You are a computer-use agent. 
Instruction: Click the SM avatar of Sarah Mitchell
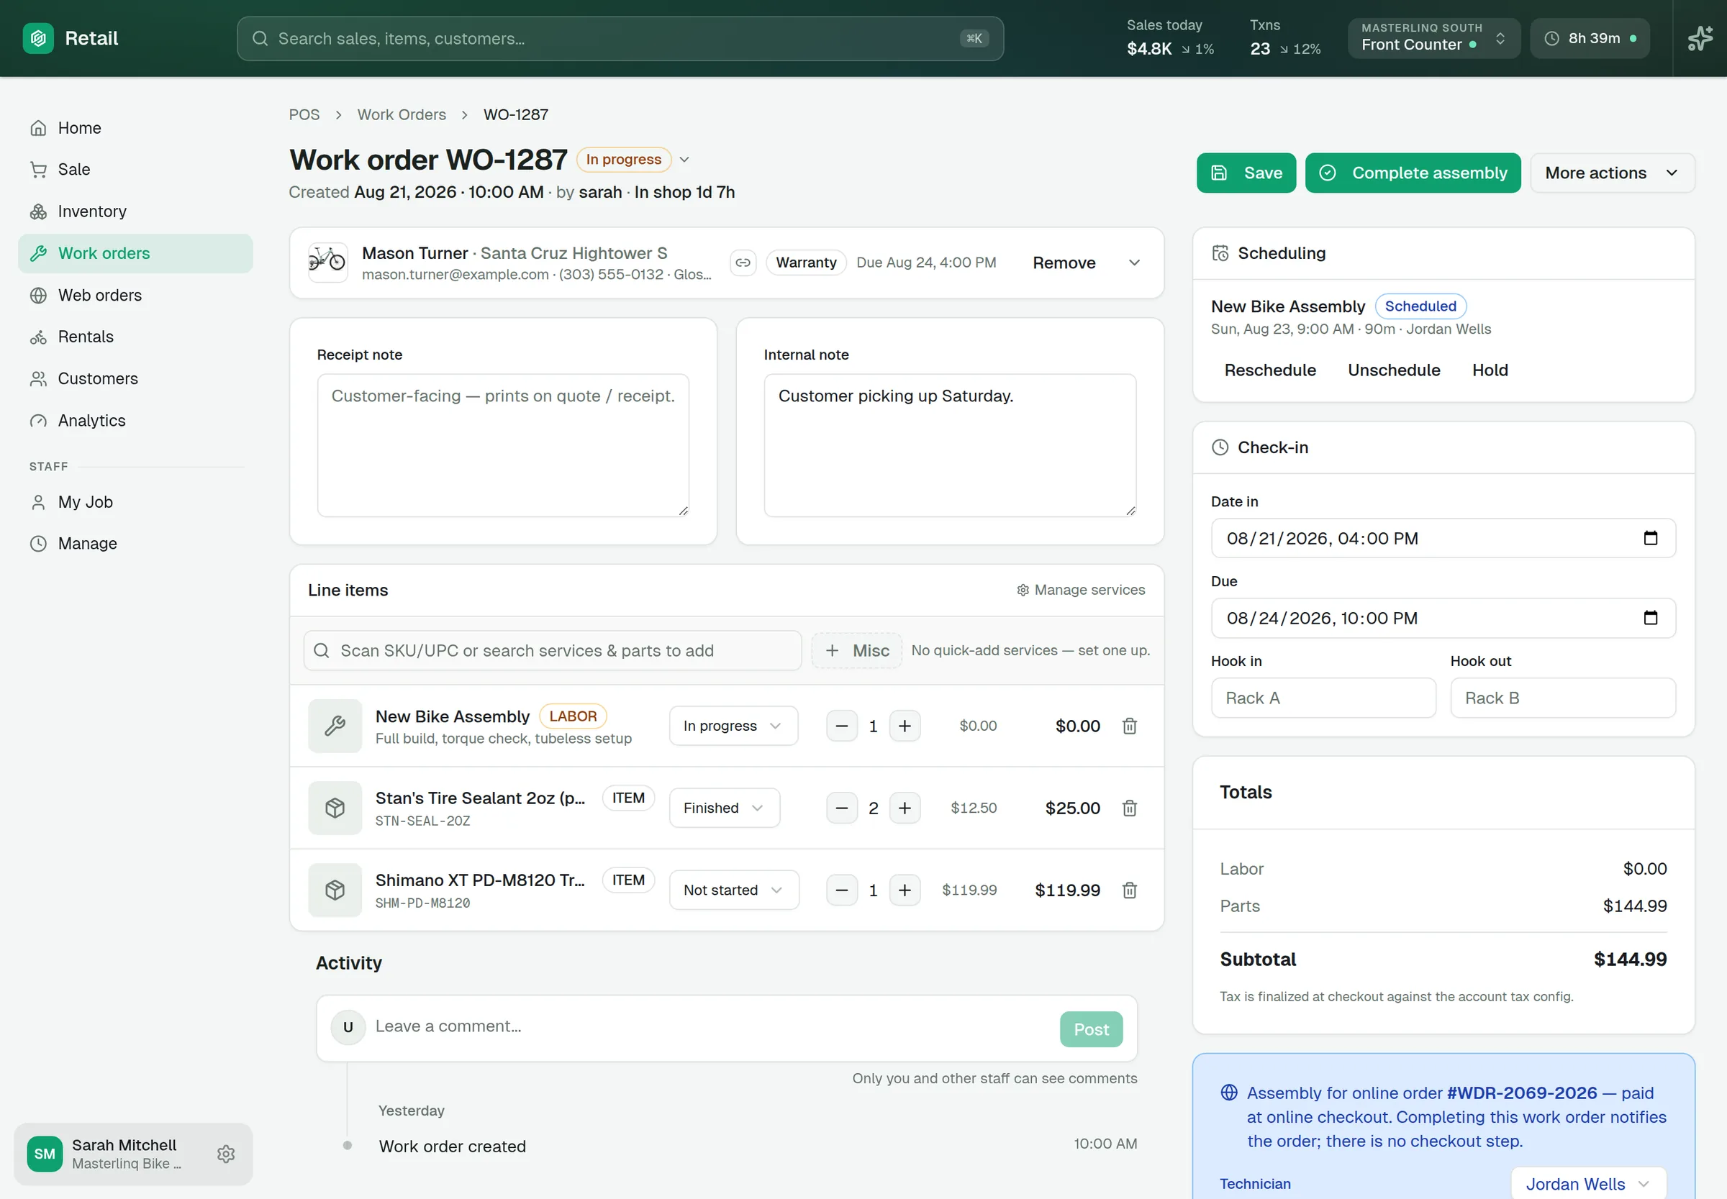(45, 1153)
